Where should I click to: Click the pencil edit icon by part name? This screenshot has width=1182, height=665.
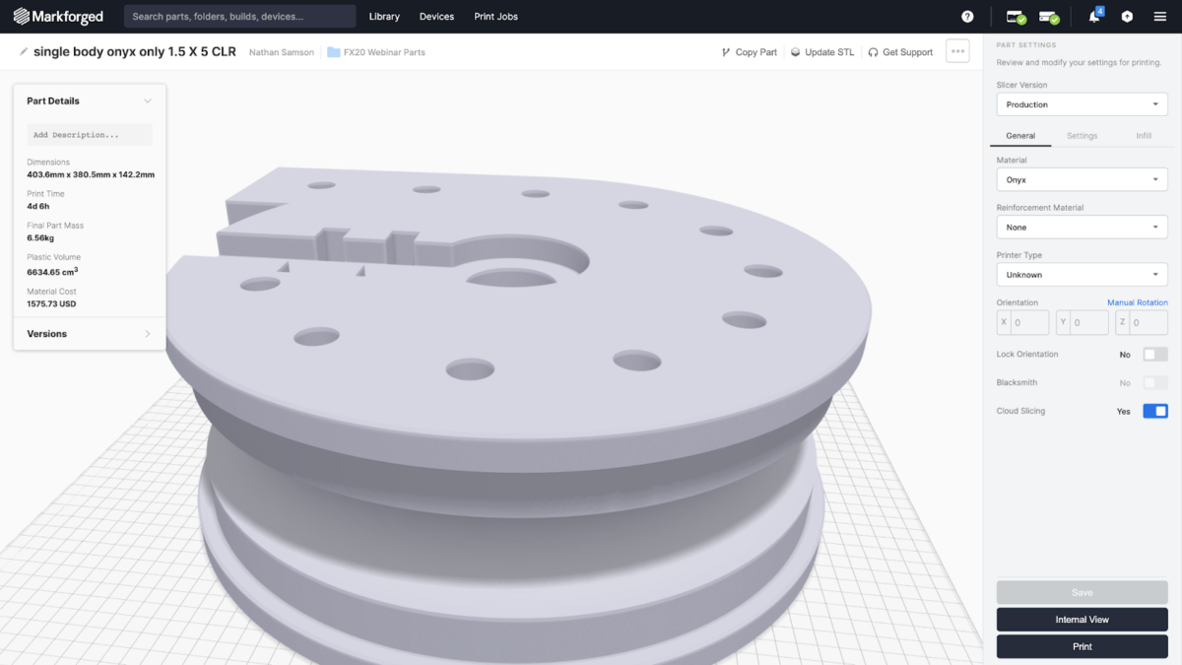point(23,52)
